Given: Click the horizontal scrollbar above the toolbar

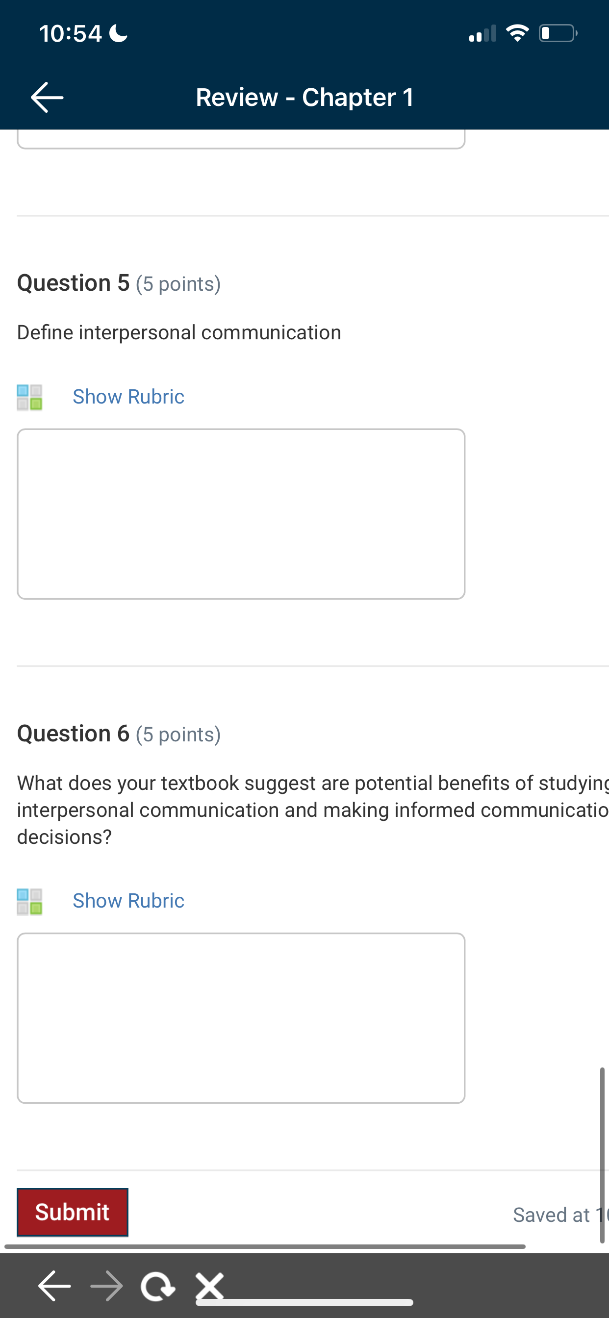Looking at the screenshot, I should (265, 1246).
